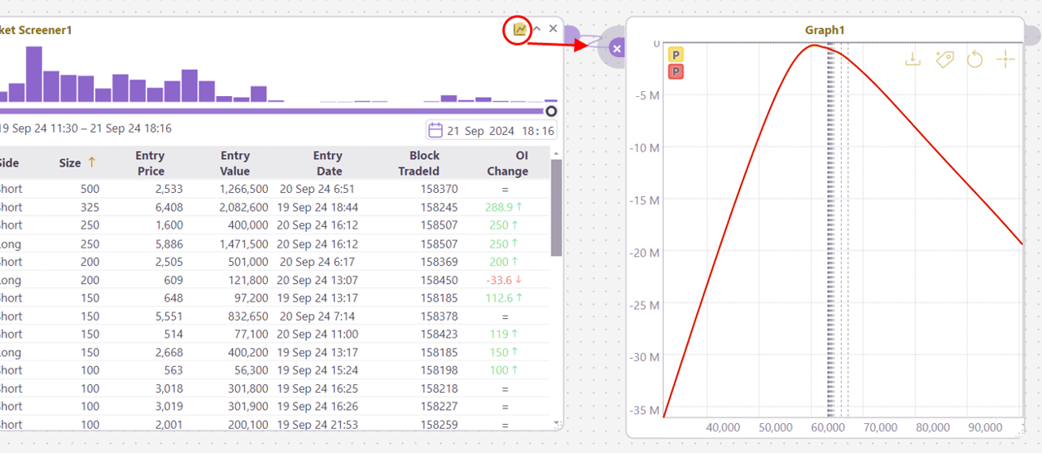Viewport: 1042px width, 454px height.
Task: Click the crosshair icon on Graph1
Action: pyautogui.click(x=1005, y=59)
